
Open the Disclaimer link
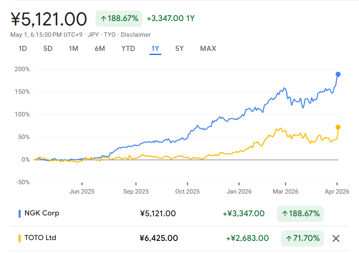click(136, 35)
